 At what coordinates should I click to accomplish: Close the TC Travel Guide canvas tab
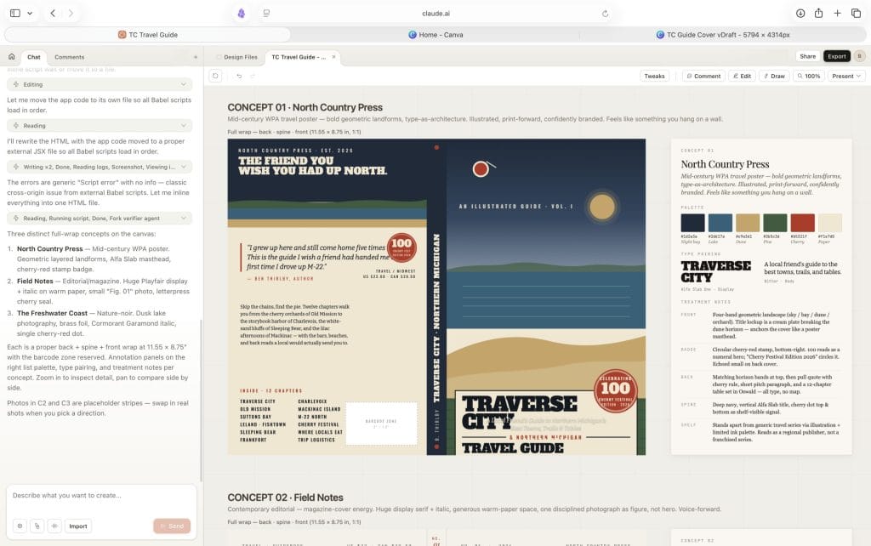(x=333, y=57)
